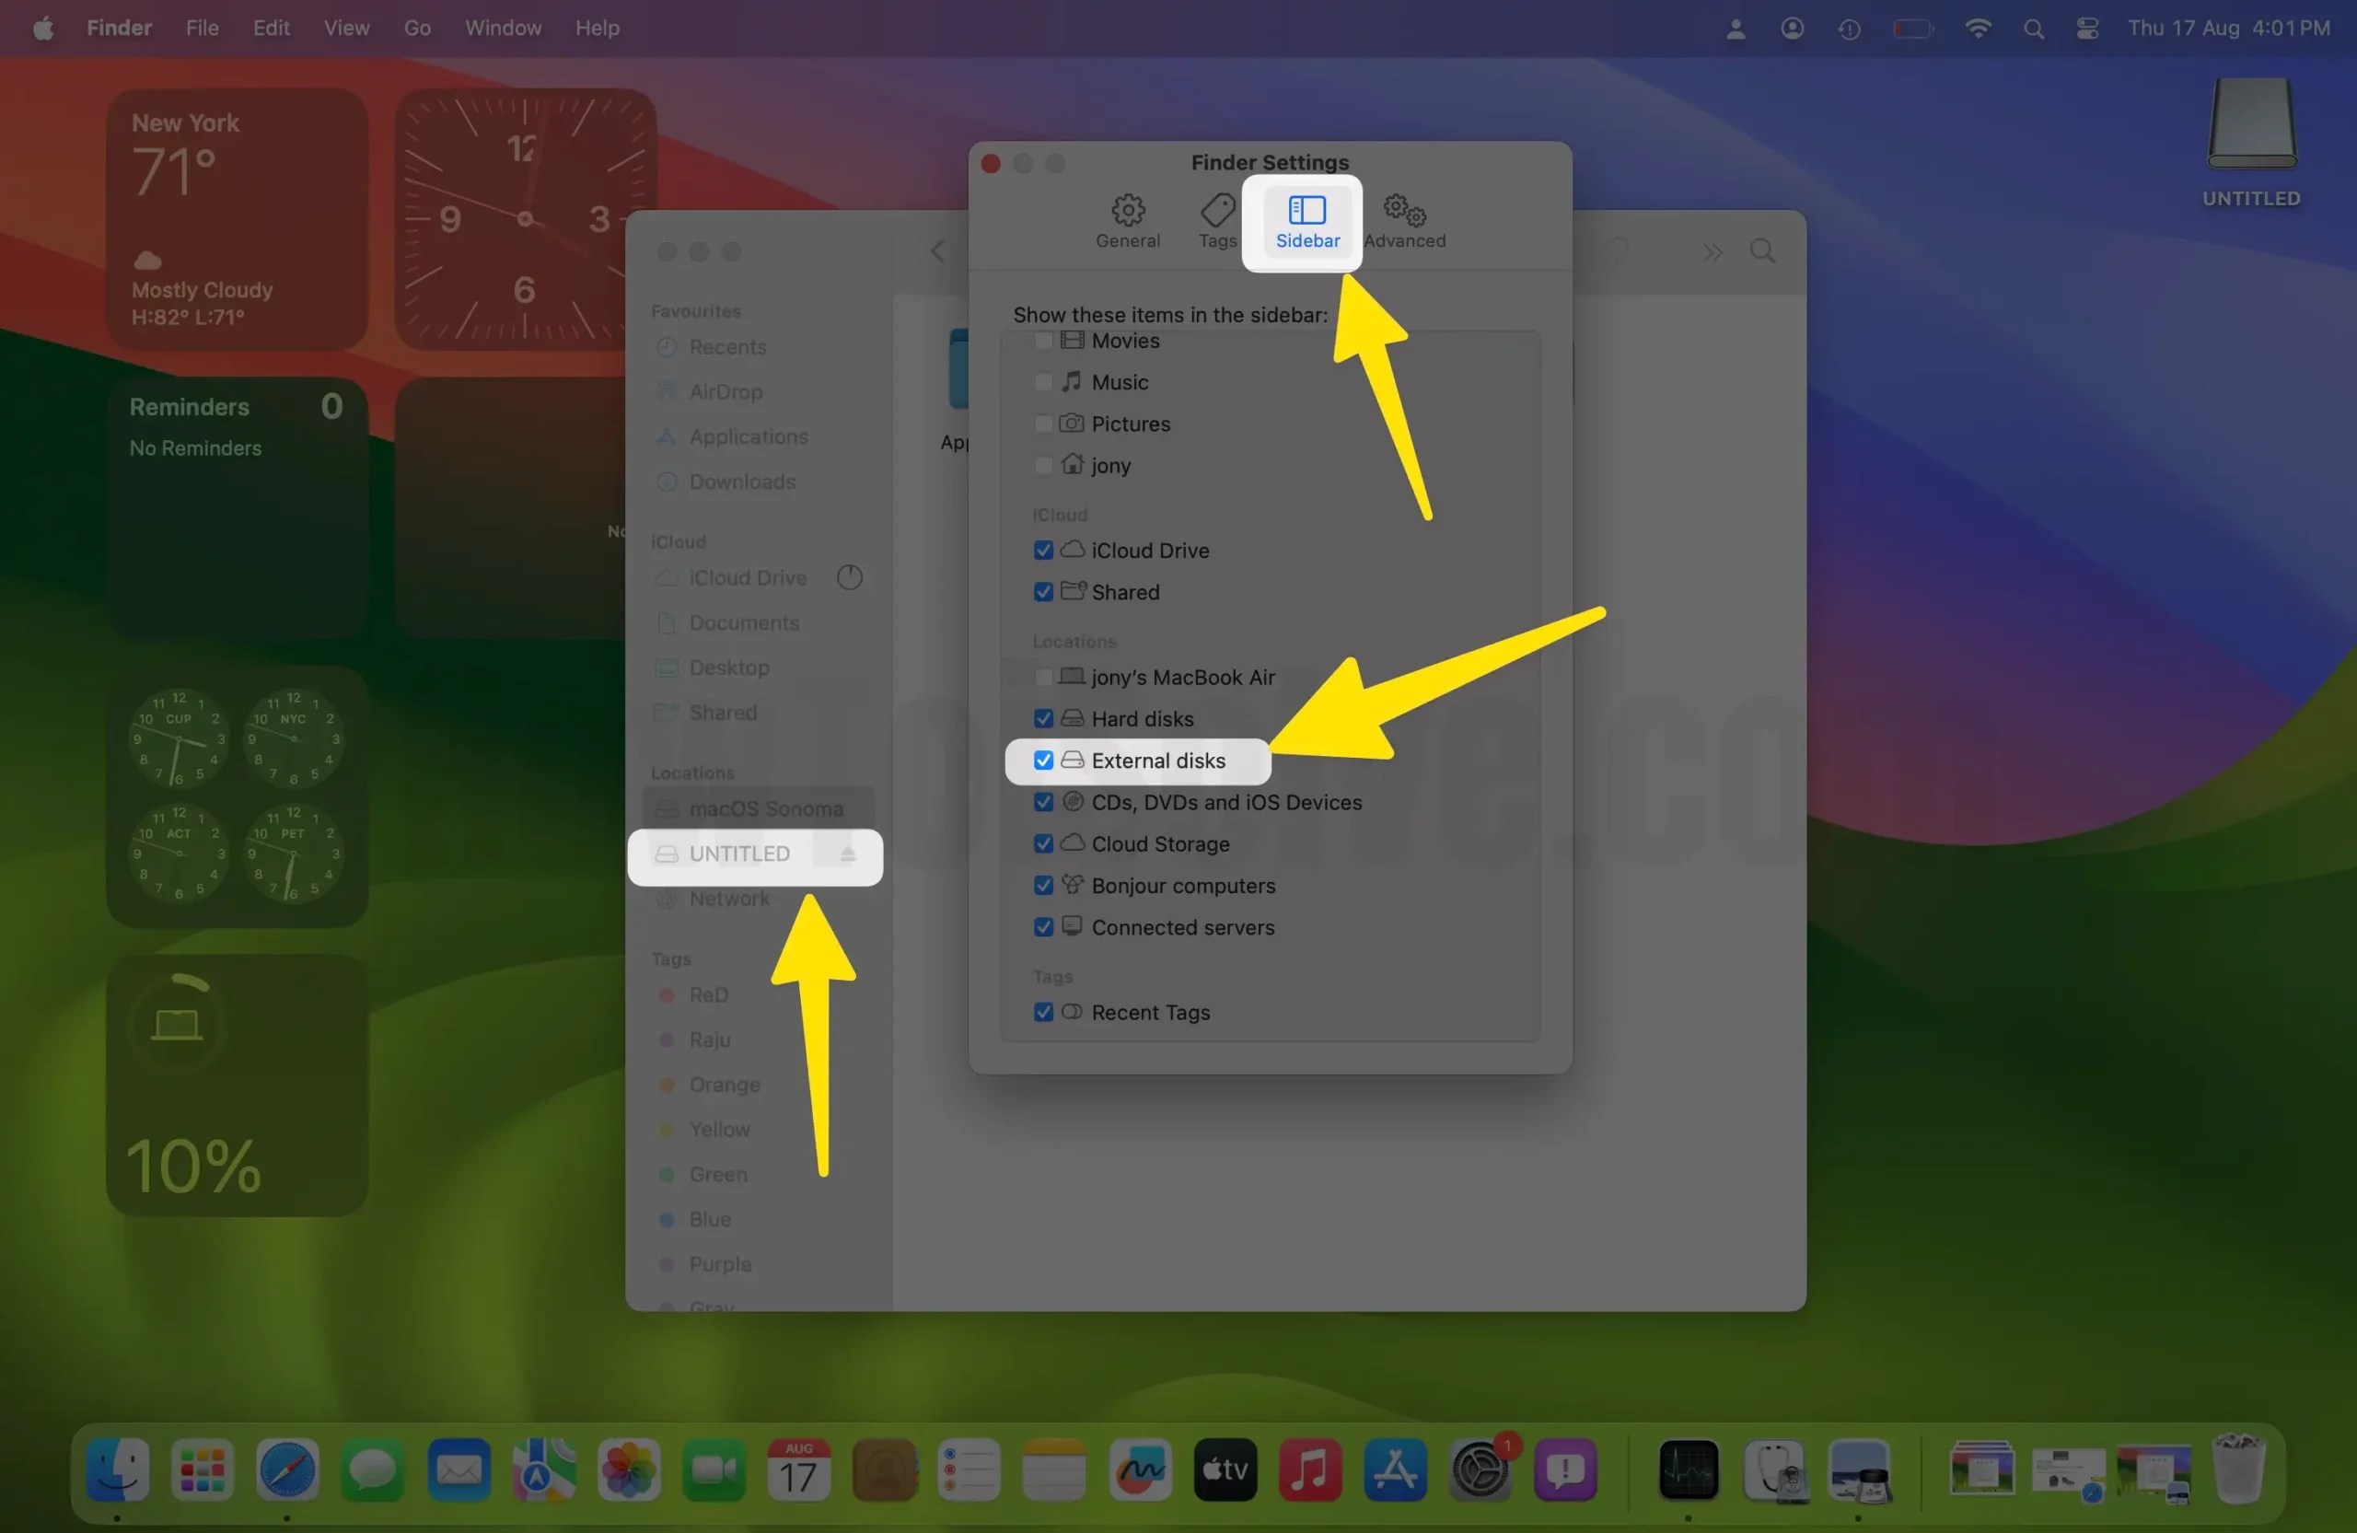Viewport: 2357px width, 1533px height.
Task: Eject the UNTITLED disk from the sidebar
Action: tap(847, 855)
